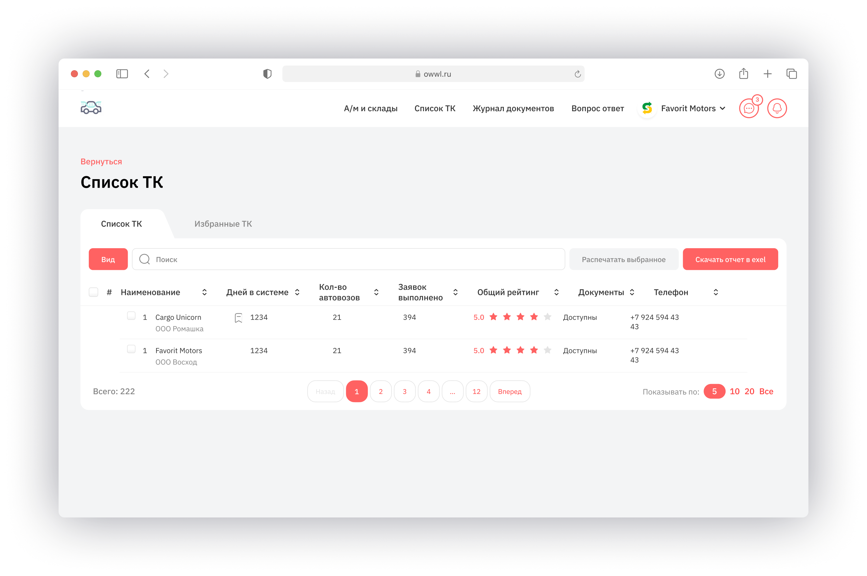Check the Favorit Motors row checkbox

pos(131,349)
